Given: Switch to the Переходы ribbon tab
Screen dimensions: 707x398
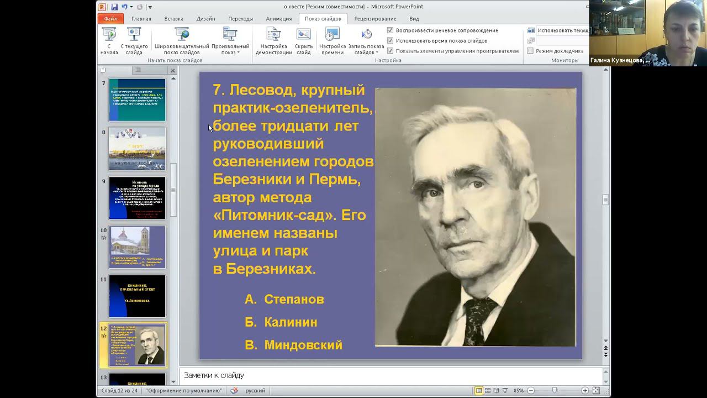Looking at the screenshot, I should point(240,19).
